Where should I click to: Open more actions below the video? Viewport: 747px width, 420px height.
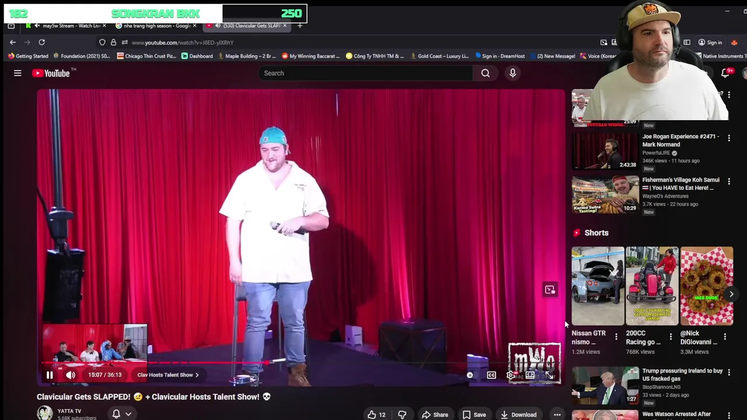pyautogui.click(x=557, y=415)
